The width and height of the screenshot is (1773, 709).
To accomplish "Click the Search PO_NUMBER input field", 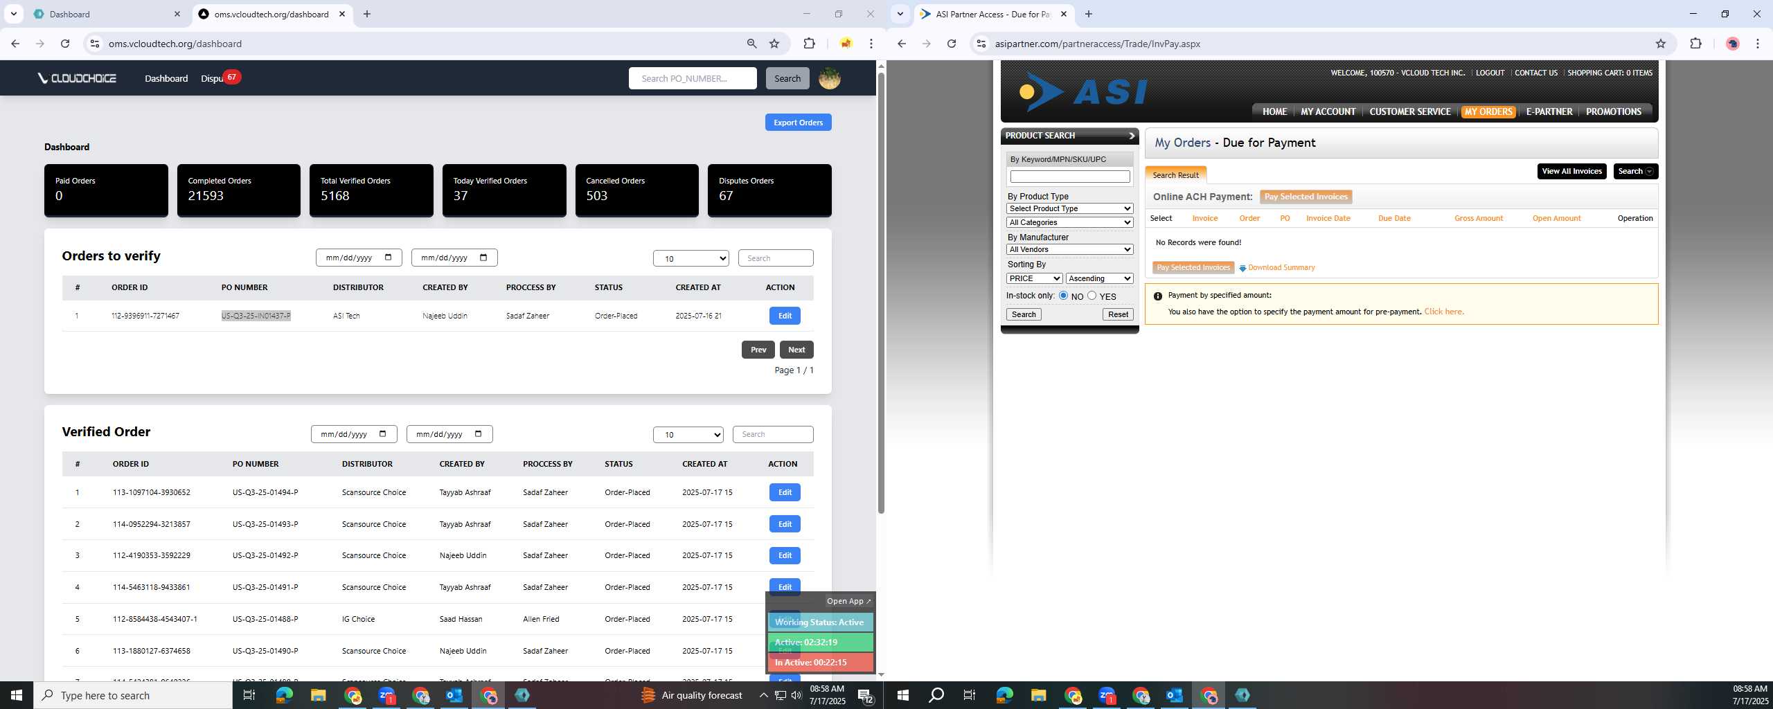I will (693, 78).
